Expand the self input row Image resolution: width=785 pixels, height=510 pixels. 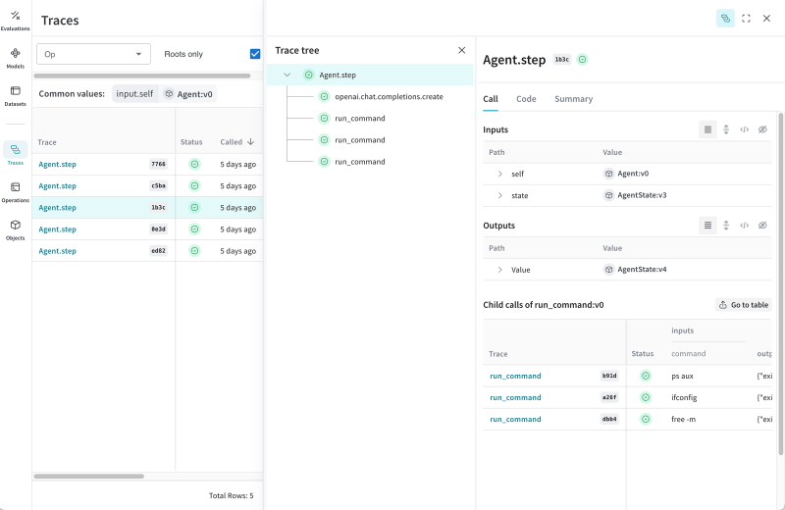499,174
